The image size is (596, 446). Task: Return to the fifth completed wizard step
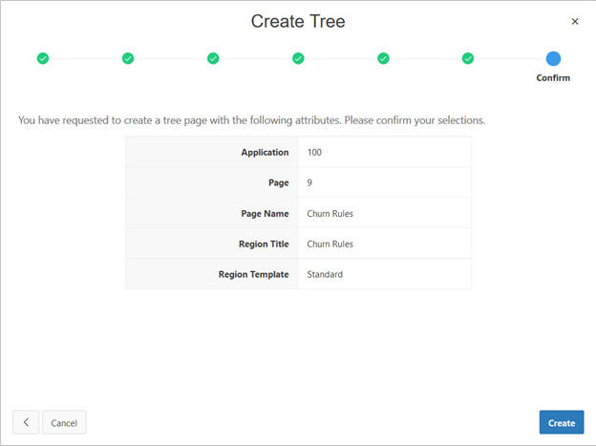[383, 58]
